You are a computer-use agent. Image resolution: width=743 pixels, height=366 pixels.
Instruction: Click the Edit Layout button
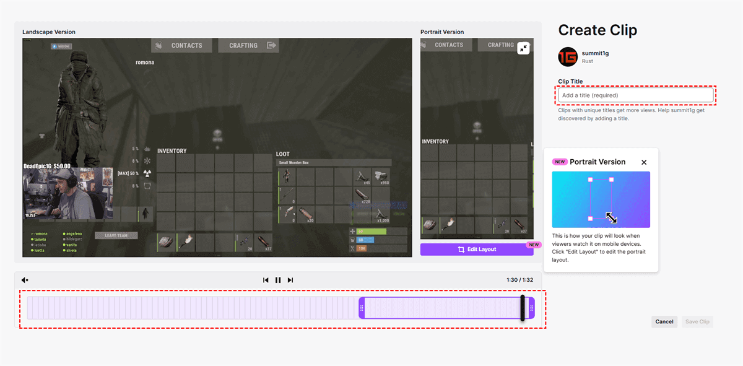tap(477, 249)
